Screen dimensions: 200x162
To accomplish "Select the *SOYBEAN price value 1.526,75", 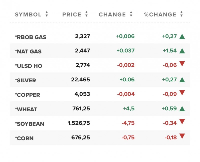I will pos(79,123).
